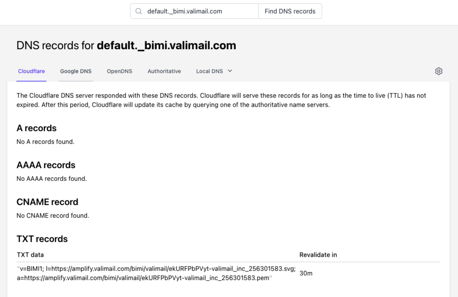Open settings via the gear icon
The image size is (458, 297).
439,71
